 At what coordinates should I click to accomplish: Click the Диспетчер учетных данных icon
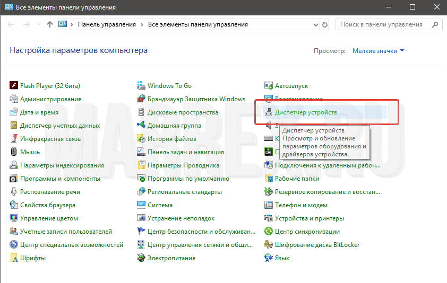tap(14, 125)
